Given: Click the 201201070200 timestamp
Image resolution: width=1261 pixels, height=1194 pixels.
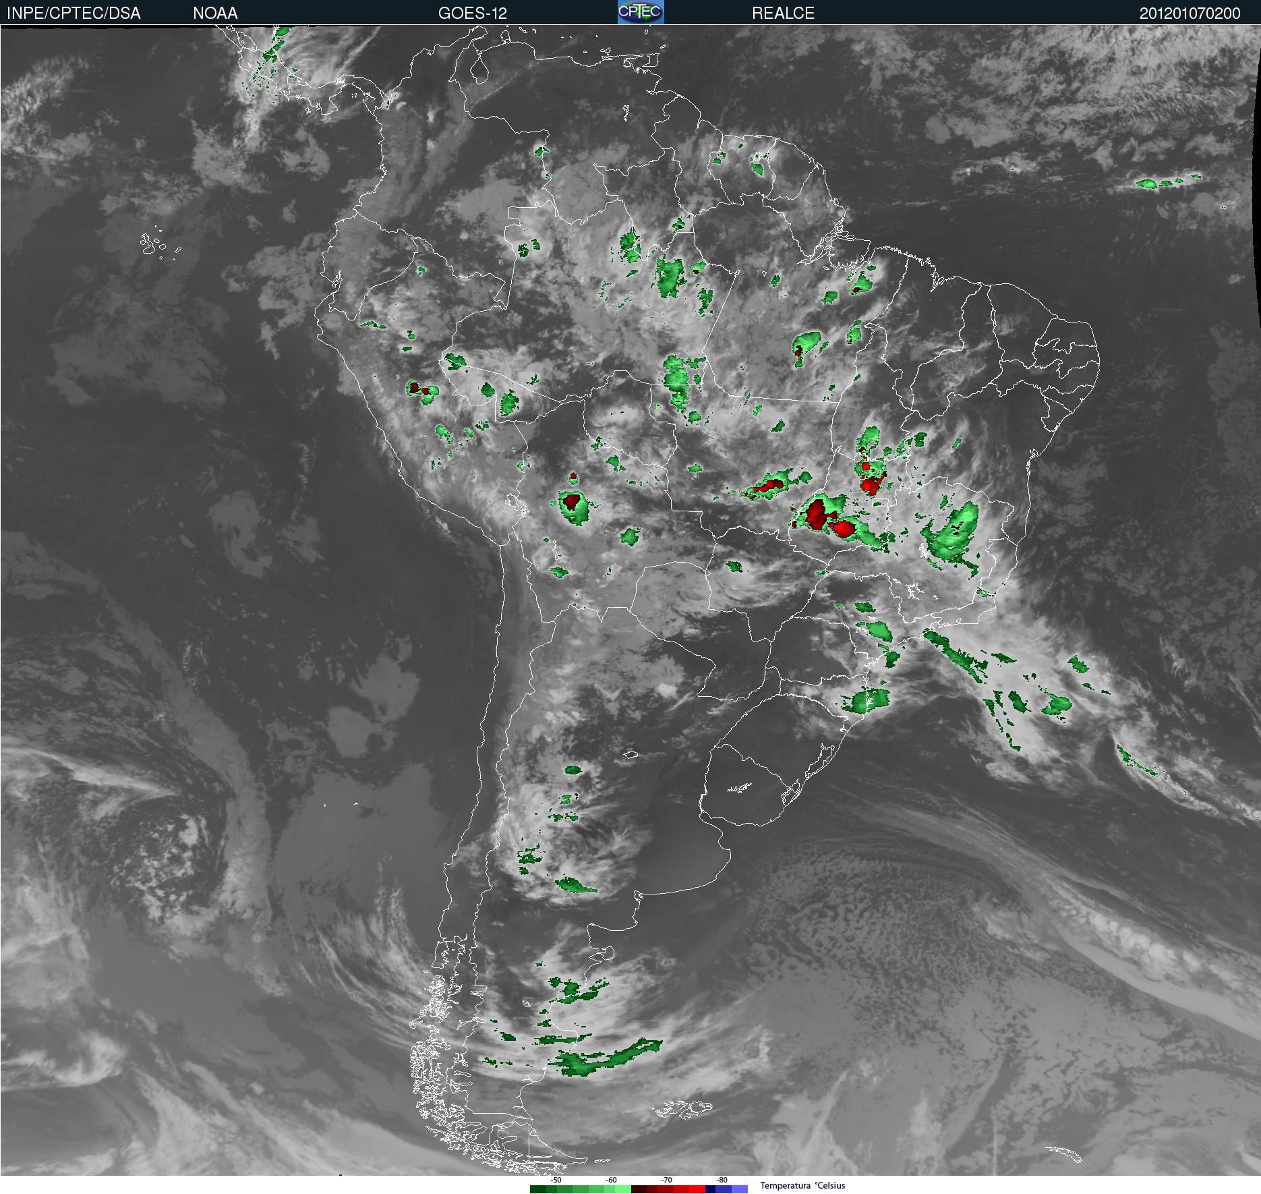Looking at the screenshot, I should click(x=1190, y=13).
